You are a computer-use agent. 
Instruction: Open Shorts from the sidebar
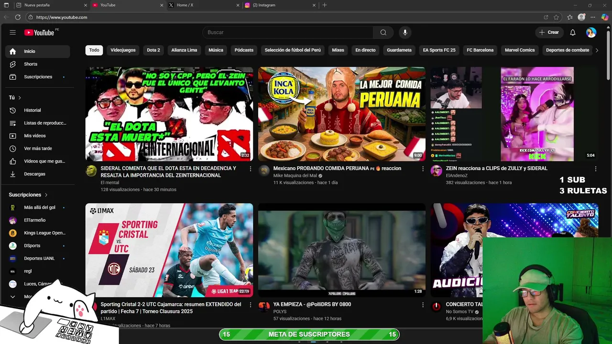click(37, 64)
